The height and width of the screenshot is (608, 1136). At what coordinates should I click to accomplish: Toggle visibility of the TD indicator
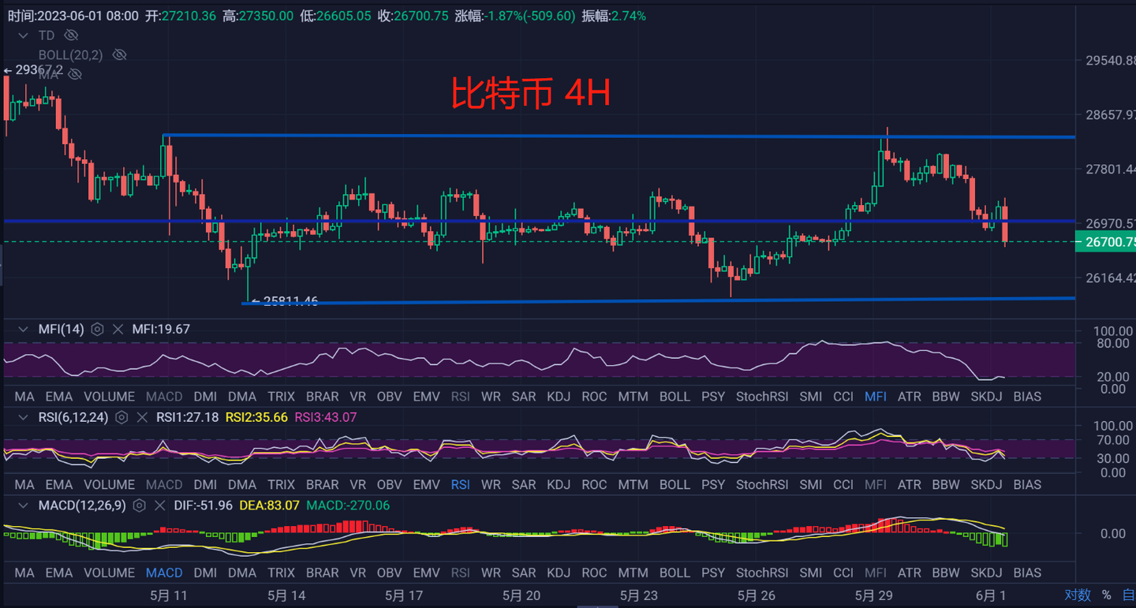[x=71, y=35]
